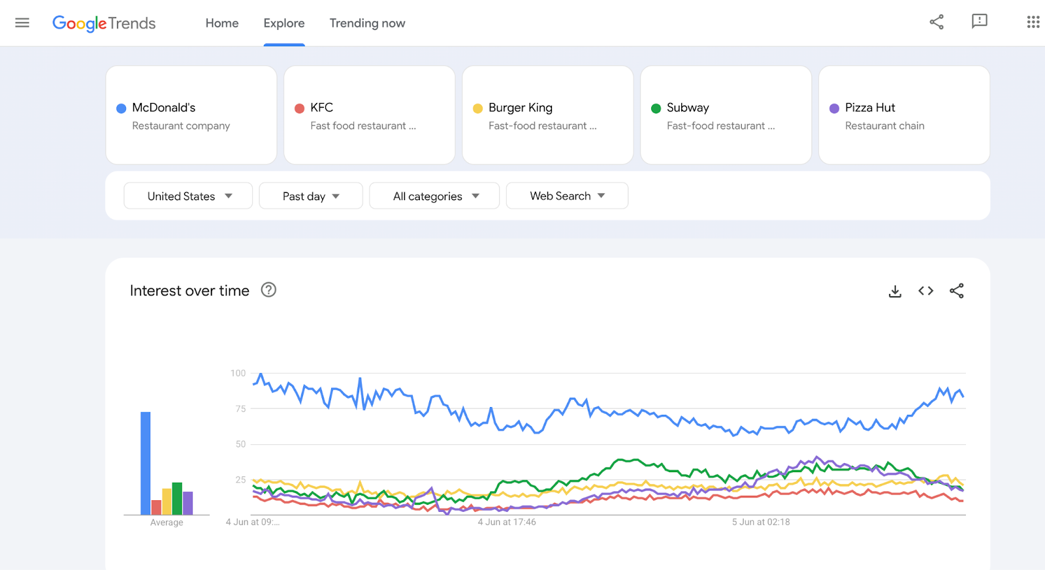Edit the Subway search term card
This screenshot has width=1045, height=570.
pos(726,115)
